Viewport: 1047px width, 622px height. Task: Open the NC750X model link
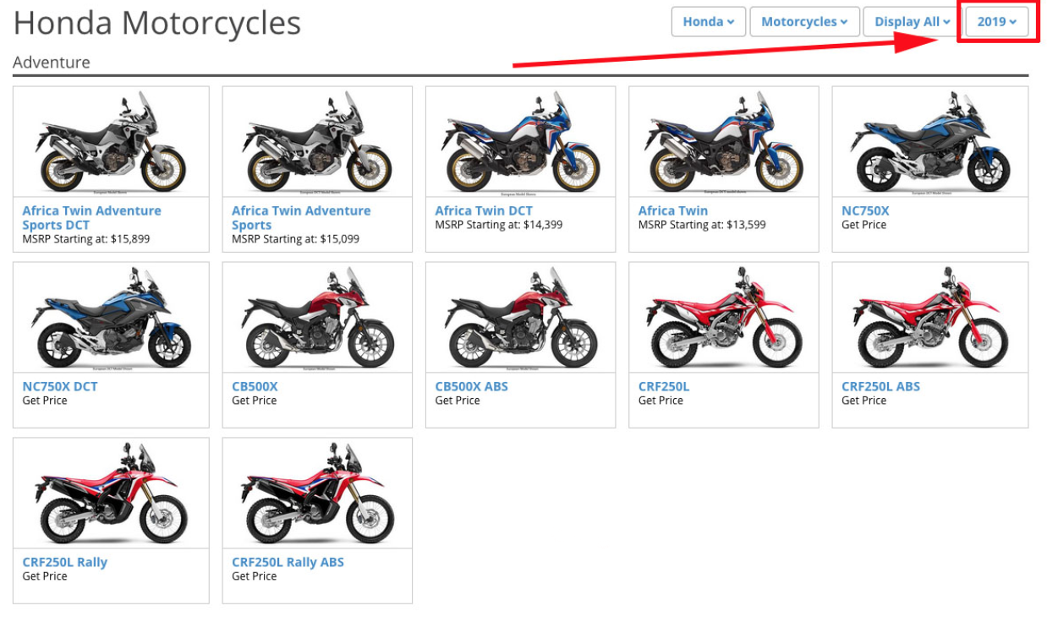(865, 210)
